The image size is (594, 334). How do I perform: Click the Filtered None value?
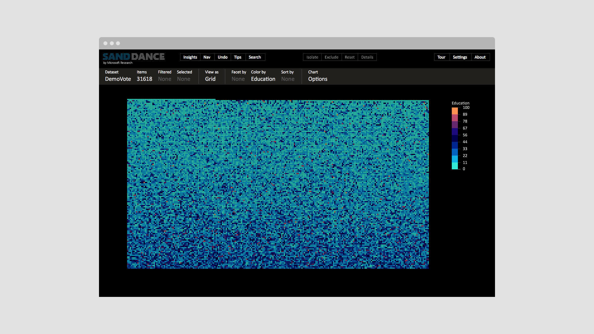(165, 79)
